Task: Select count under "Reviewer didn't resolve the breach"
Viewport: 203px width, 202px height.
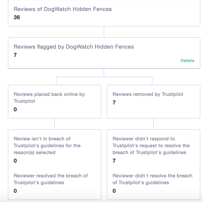Action: point(114,191)
